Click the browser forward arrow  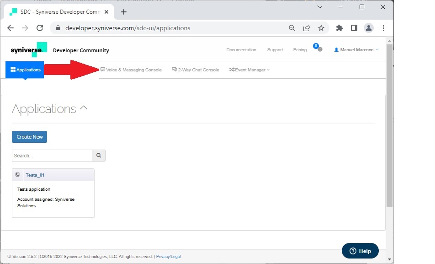(25, 28)
